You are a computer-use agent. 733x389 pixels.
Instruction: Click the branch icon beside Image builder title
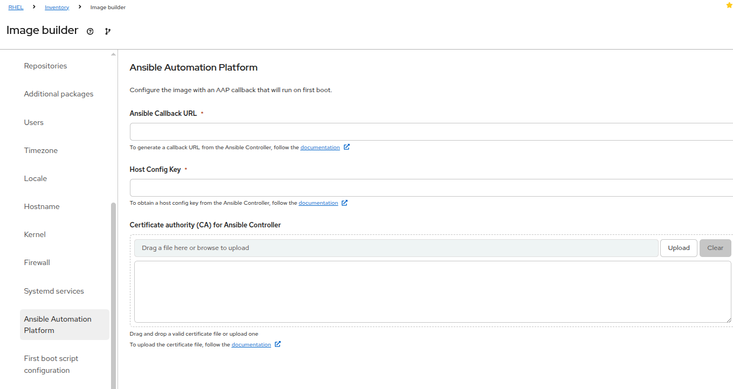tap(108, 31)
